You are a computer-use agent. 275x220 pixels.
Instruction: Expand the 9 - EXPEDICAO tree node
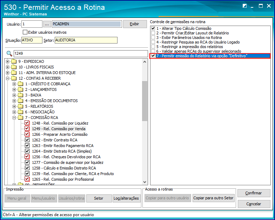pos(8,62)
